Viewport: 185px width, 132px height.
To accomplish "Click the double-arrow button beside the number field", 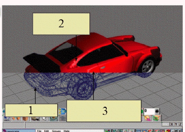I will pyautogui.click(x=157, y=111).
